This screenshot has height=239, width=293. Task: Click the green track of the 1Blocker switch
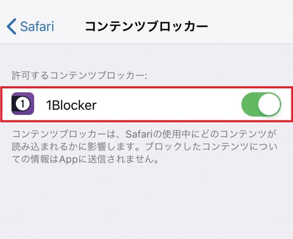click(x=249, y=104)
